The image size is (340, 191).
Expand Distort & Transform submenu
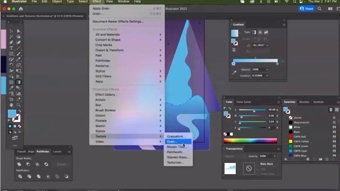coord(127,50)
